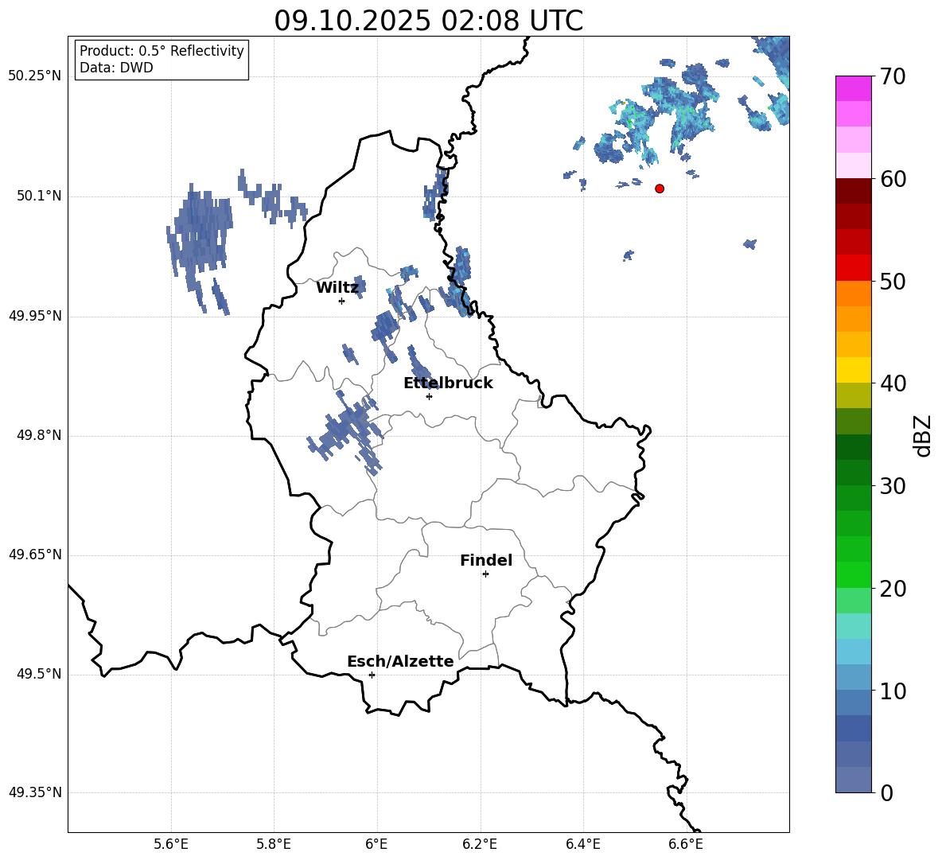This screenshot has height=860, width=942.
Task: Pick the bright green band at 20 dBZ
Action: (853, 574)
